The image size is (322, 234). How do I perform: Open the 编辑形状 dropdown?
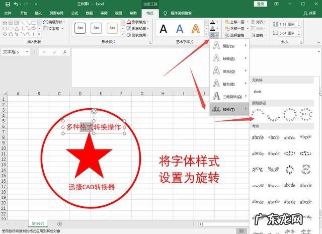coord(54,22)
